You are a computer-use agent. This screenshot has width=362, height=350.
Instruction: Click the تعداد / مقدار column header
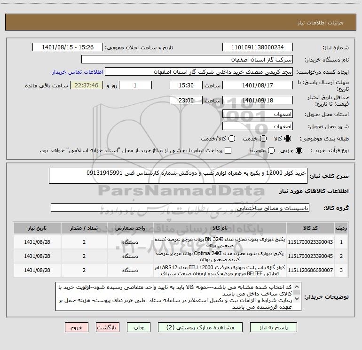[x=84, y=228]
